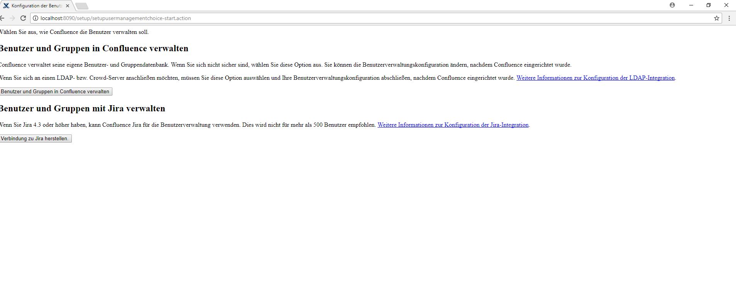736x282 pixels.
Task: Bookmark this page with the star icon
Action: coord(717,18)
